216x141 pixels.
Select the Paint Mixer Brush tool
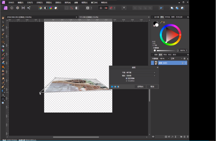(3, 58)
